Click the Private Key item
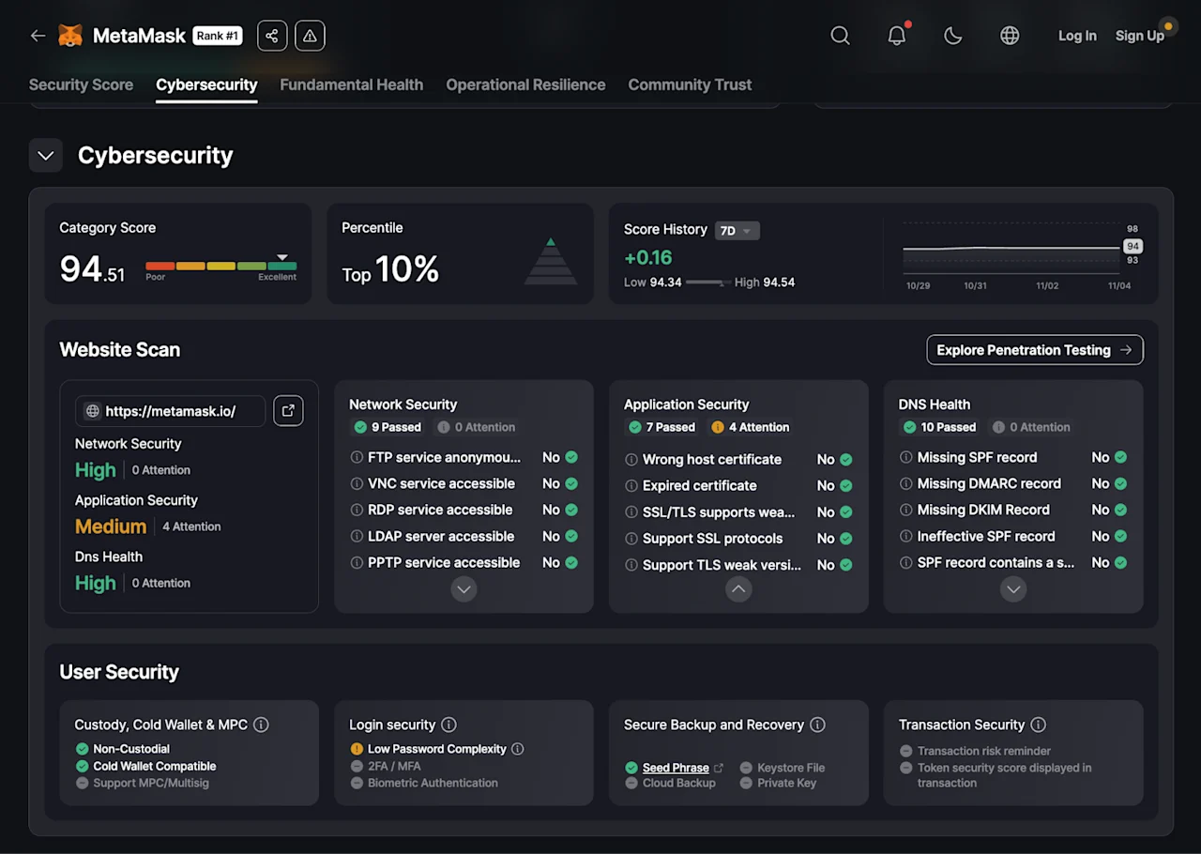Viewport: 1201px width, 854px height. tap(778, 783)
